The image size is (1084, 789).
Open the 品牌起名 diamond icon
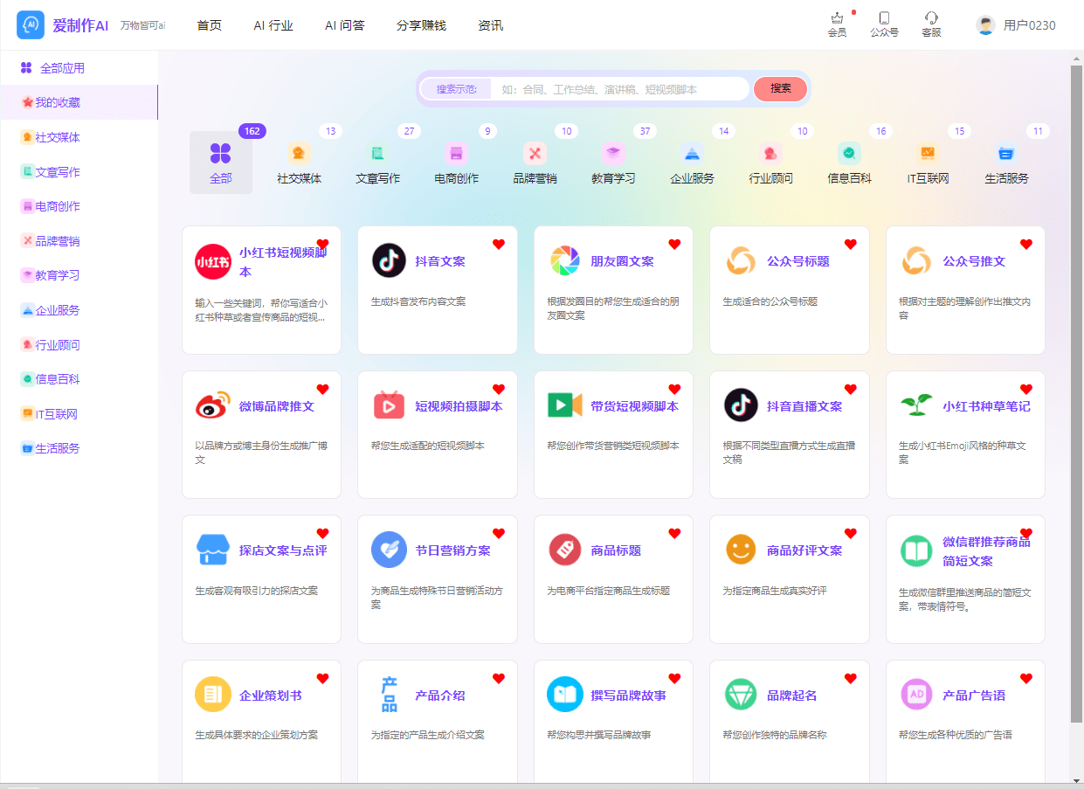[741, 695]
